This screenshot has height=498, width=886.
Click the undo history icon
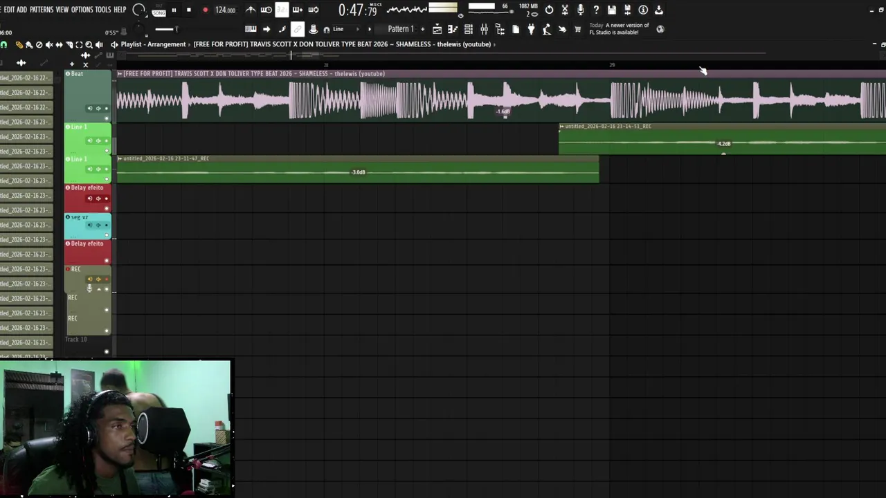click(549, 10)
